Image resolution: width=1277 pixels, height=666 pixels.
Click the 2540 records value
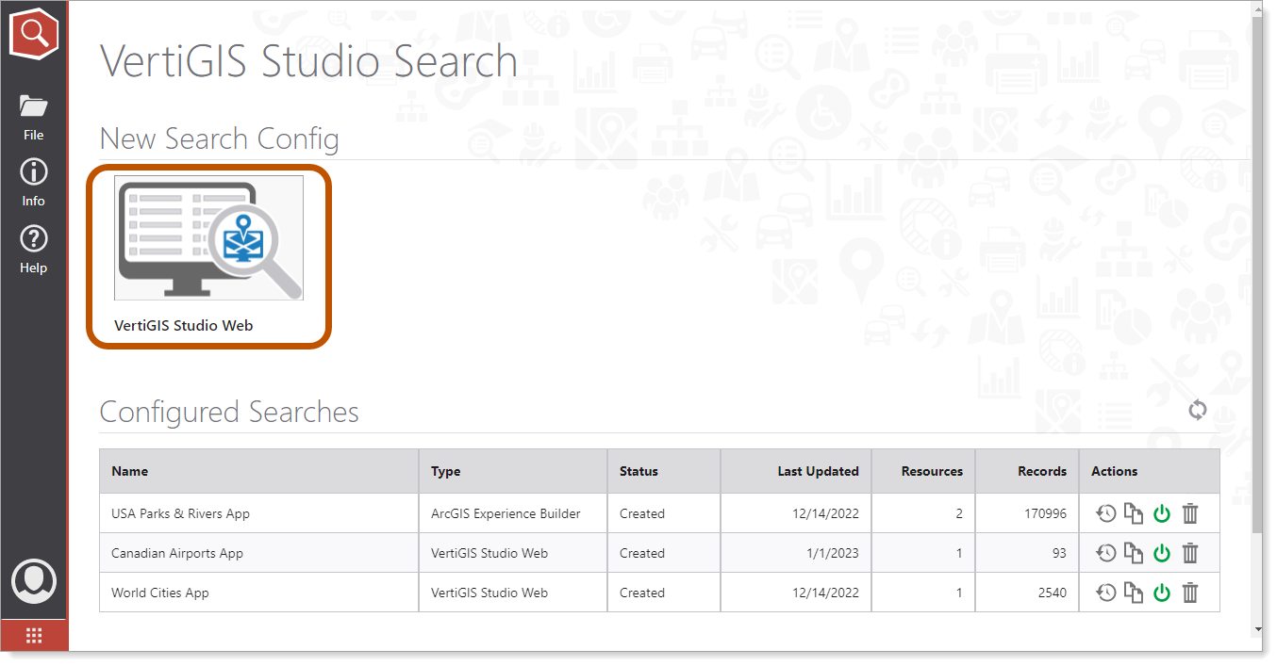[x=1052, y=593]
